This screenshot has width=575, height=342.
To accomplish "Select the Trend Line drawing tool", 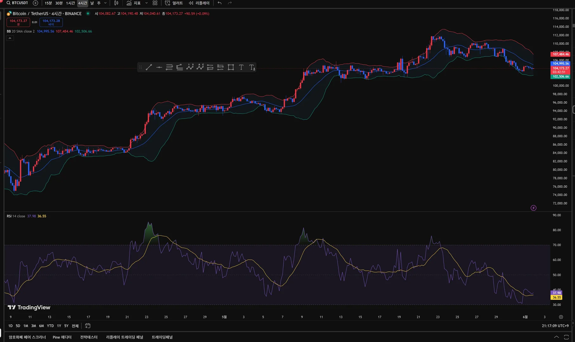I will point(149,67).
